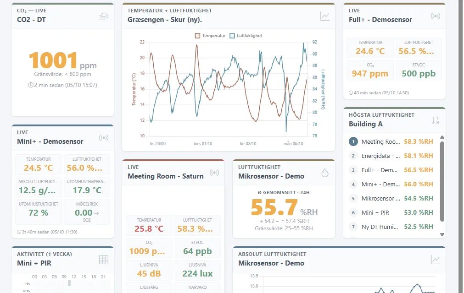Click the grid icon on Mini + PIR activity card
Image resolution: width=464 pixels, height=293 pixels.
pos(104,260)
